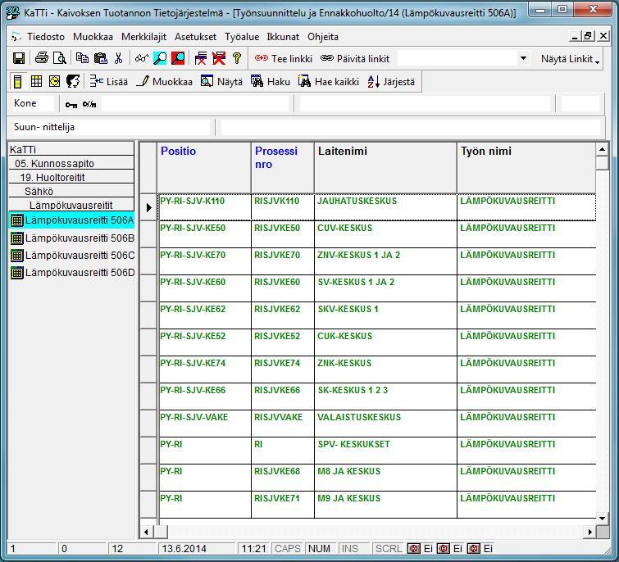This screenshot has height=562, width=619.
Task: Open the Asetukset menu
Action: click(195, 37)
